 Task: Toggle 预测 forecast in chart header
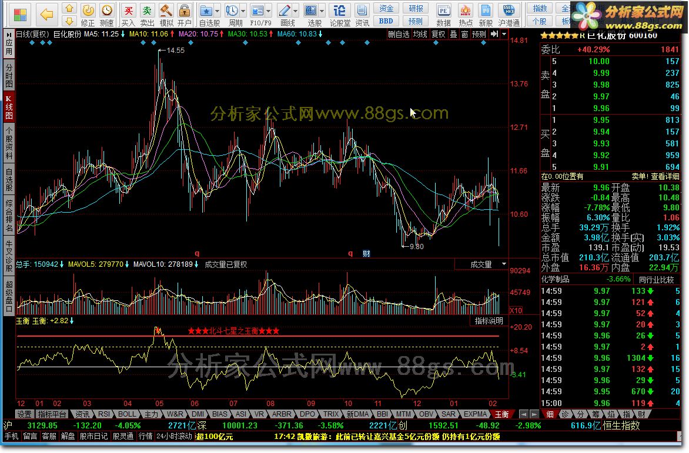pyautogui.click(x=479, y=34)
